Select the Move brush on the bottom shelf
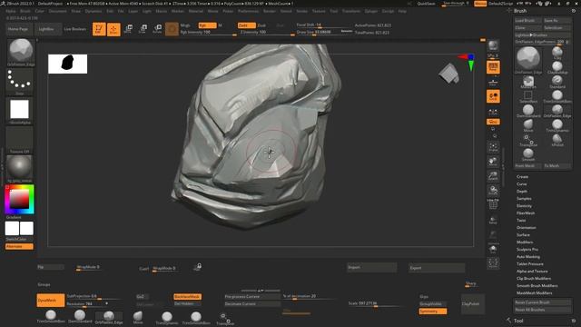 (x=138, y=318)
